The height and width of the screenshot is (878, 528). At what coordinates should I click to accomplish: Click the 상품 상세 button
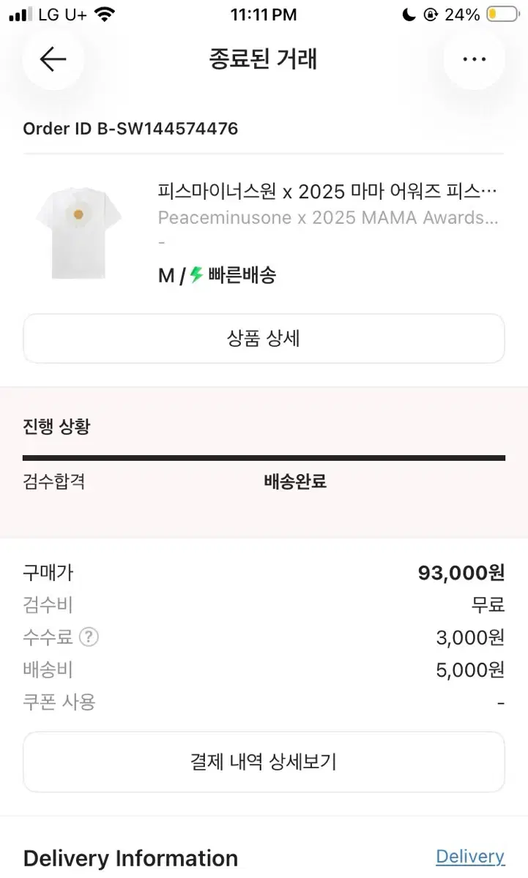264,339
